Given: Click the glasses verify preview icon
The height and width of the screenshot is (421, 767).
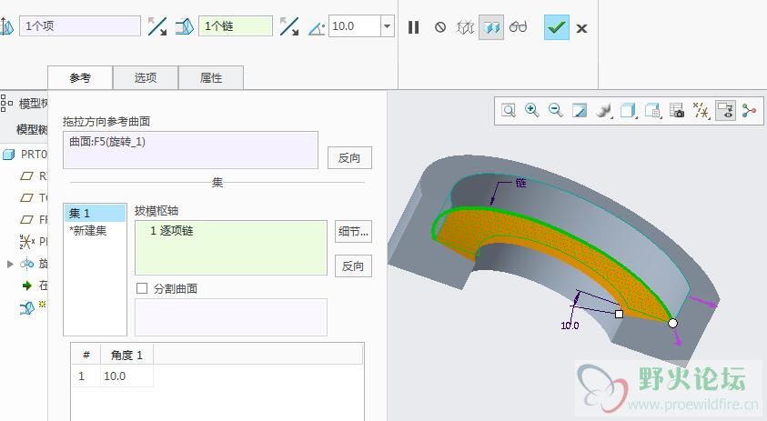Looking at the screenshot, I should pos(518,27).
